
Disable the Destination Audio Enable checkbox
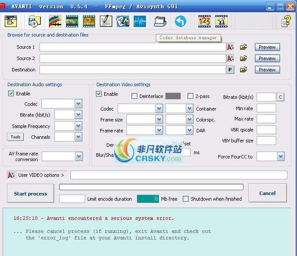(11, 94)
